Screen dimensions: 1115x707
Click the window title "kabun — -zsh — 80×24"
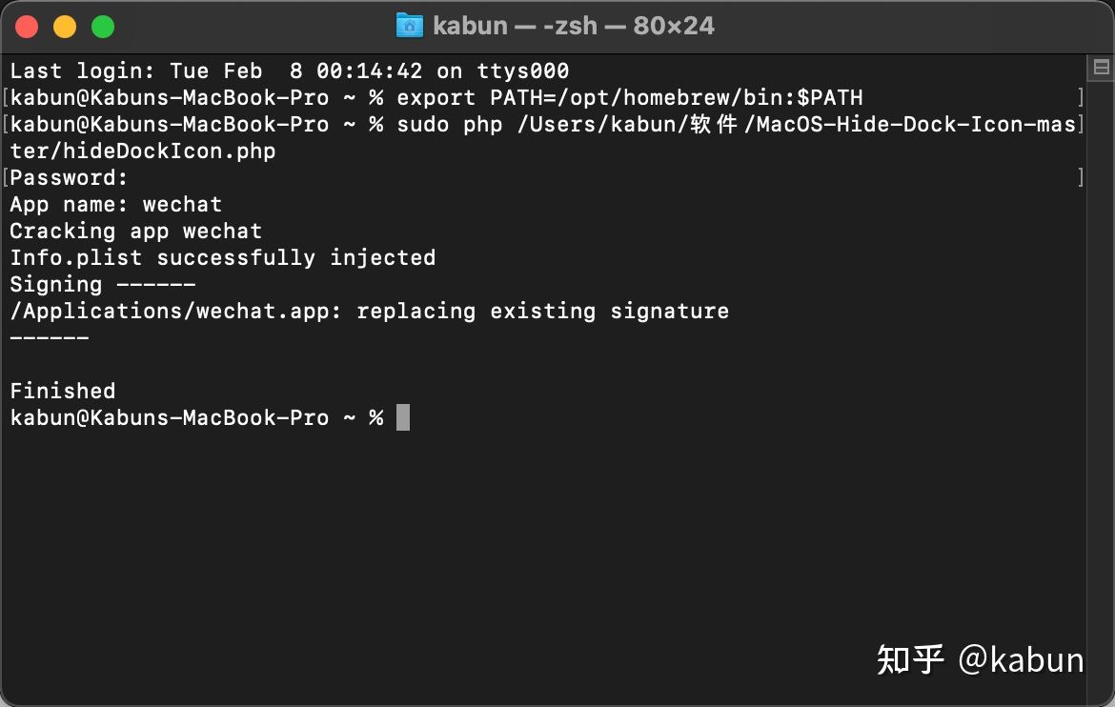[x=573, y=26]
